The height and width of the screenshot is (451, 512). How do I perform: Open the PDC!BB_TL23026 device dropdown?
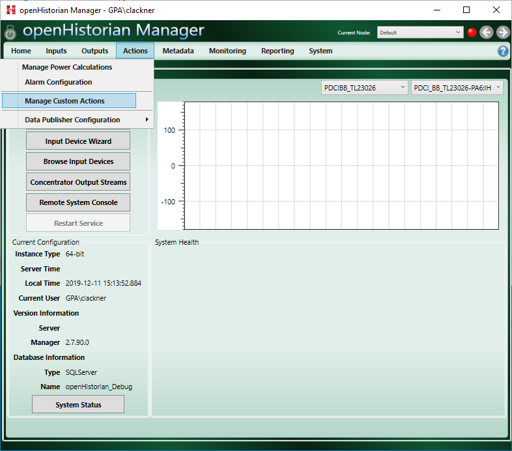[x=364, y=88]
